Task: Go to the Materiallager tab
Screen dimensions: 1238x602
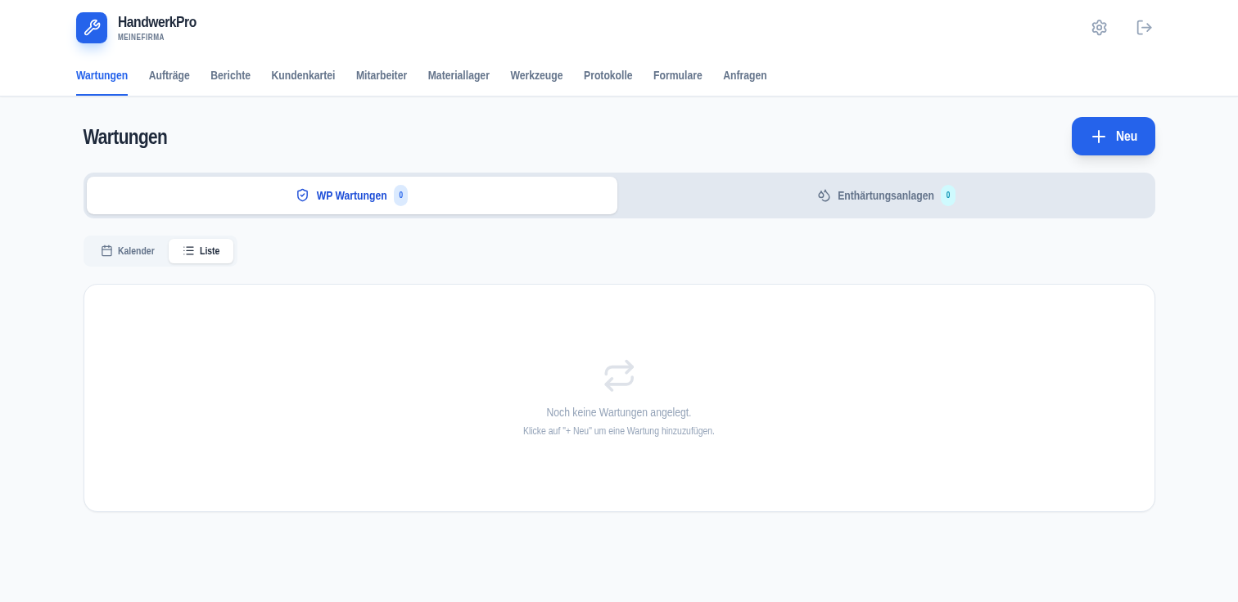Action: pyautogui.click(x=459, y=75)
